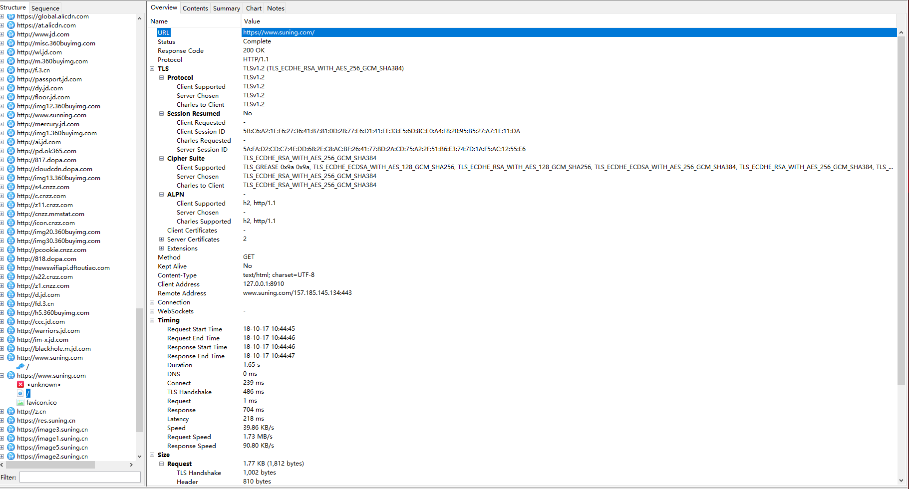Select the <unknown> request entry
Viewport: 909px width, 489px height.
pyautogui.click(x=43, y=385)
